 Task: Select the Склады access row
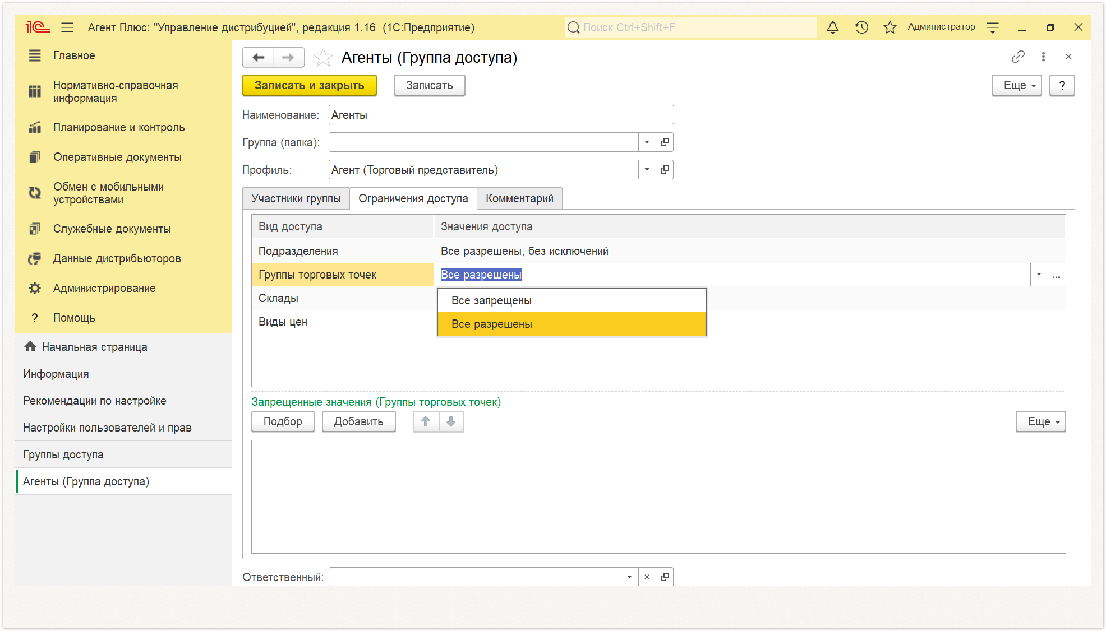pos(344,298)
